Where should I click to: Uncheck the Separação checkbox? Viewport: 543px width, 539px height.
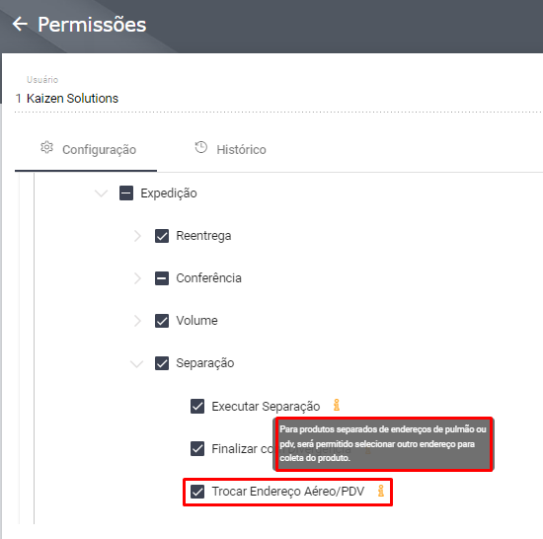point(162,363)
